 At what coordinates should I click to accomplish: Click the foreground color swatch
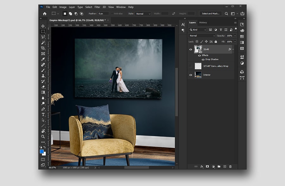[x=42, y=152]
